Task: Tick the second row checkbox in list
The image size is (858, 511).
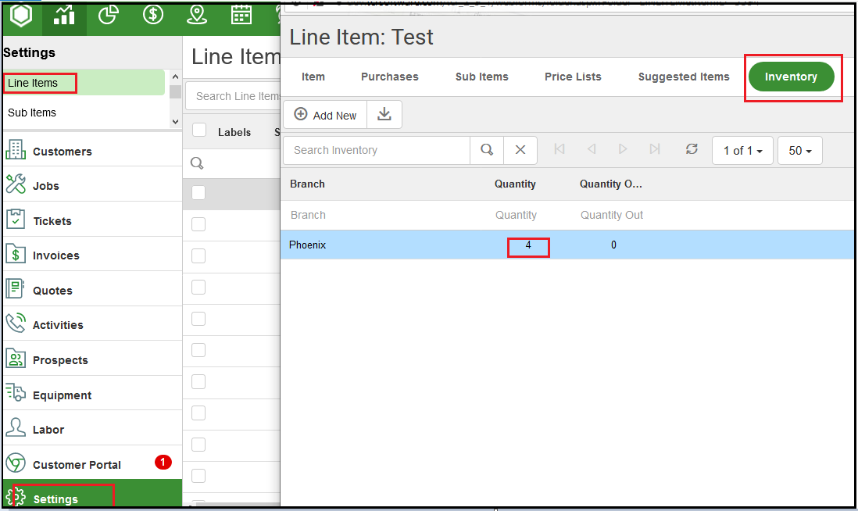Action: click(x=198, y=224)
